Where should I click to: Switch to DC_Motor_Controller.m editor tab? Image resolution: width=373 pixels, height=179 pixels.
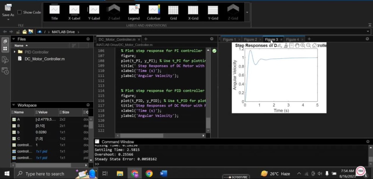click(117, 39)
